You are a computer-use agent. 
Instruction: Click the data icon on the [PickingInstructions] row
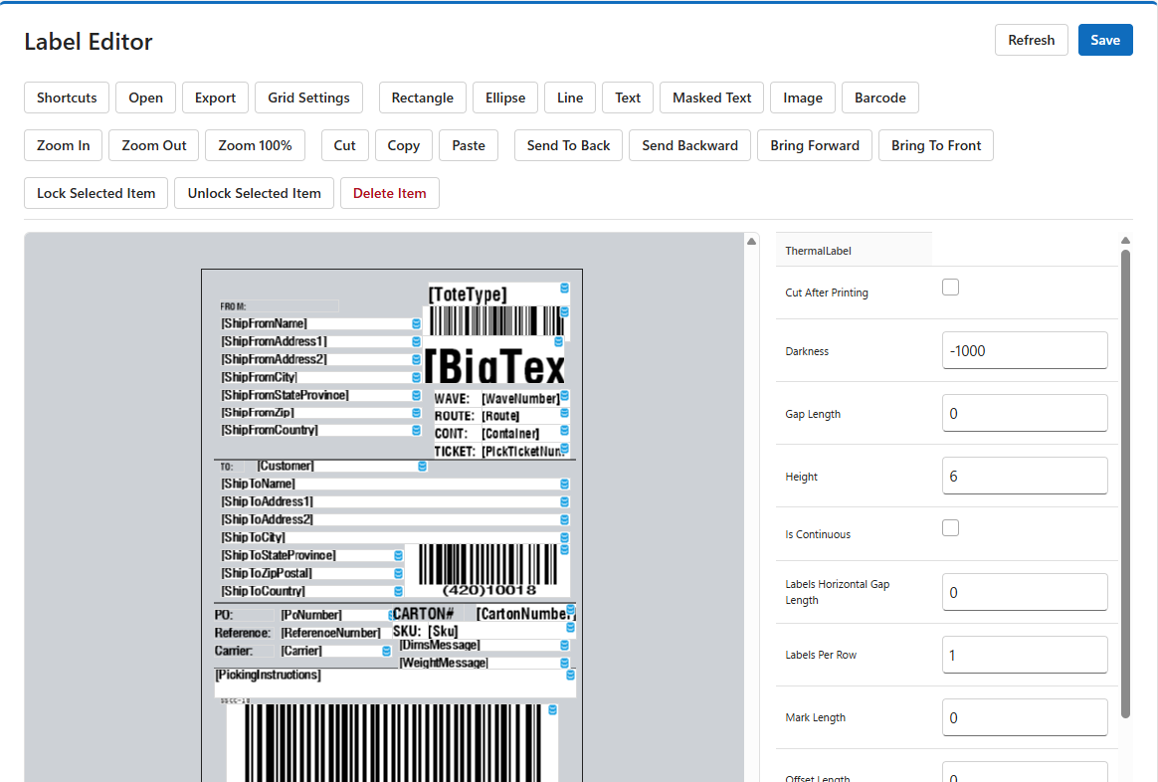tap(571, 675)
